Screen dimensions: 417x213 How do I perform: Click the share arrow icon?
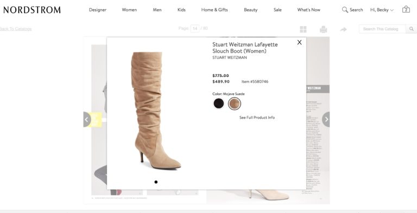tap(343, 29)
